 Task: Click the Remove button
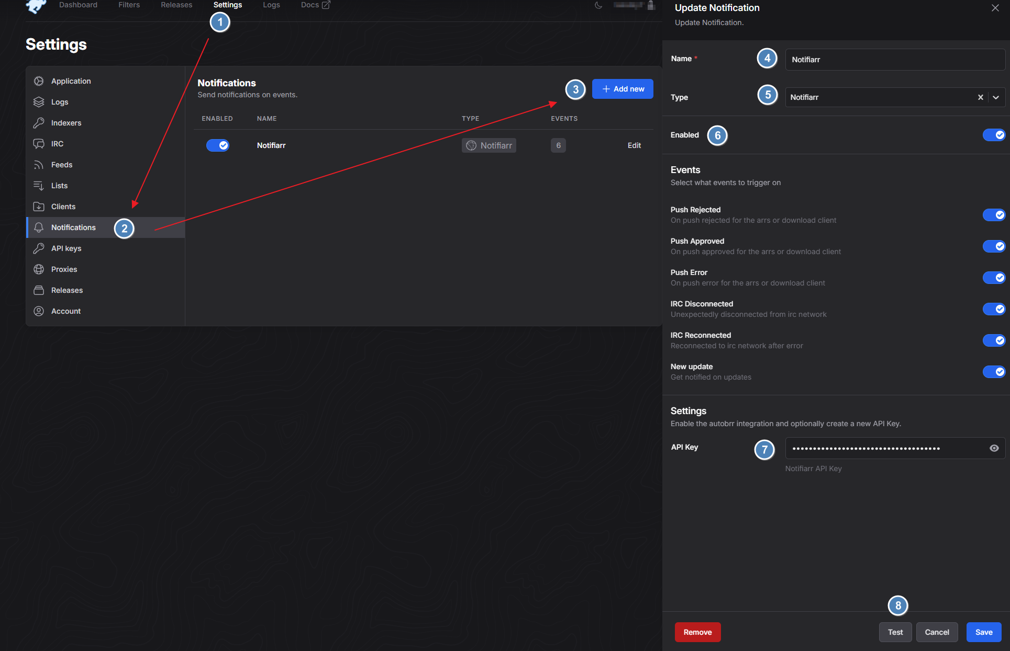point(697,632)
